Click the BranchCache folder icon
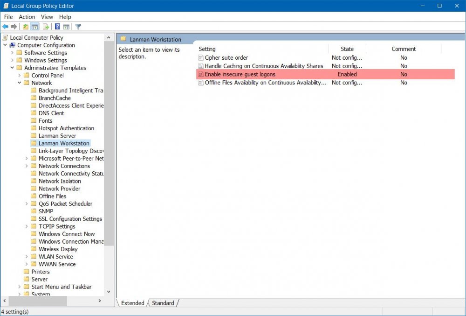 [34, 98]
